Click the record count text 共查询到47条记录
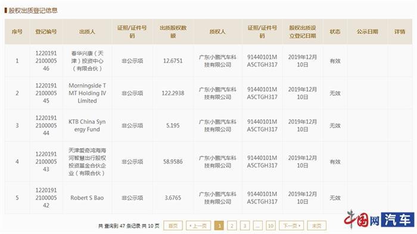 point(119,226)
